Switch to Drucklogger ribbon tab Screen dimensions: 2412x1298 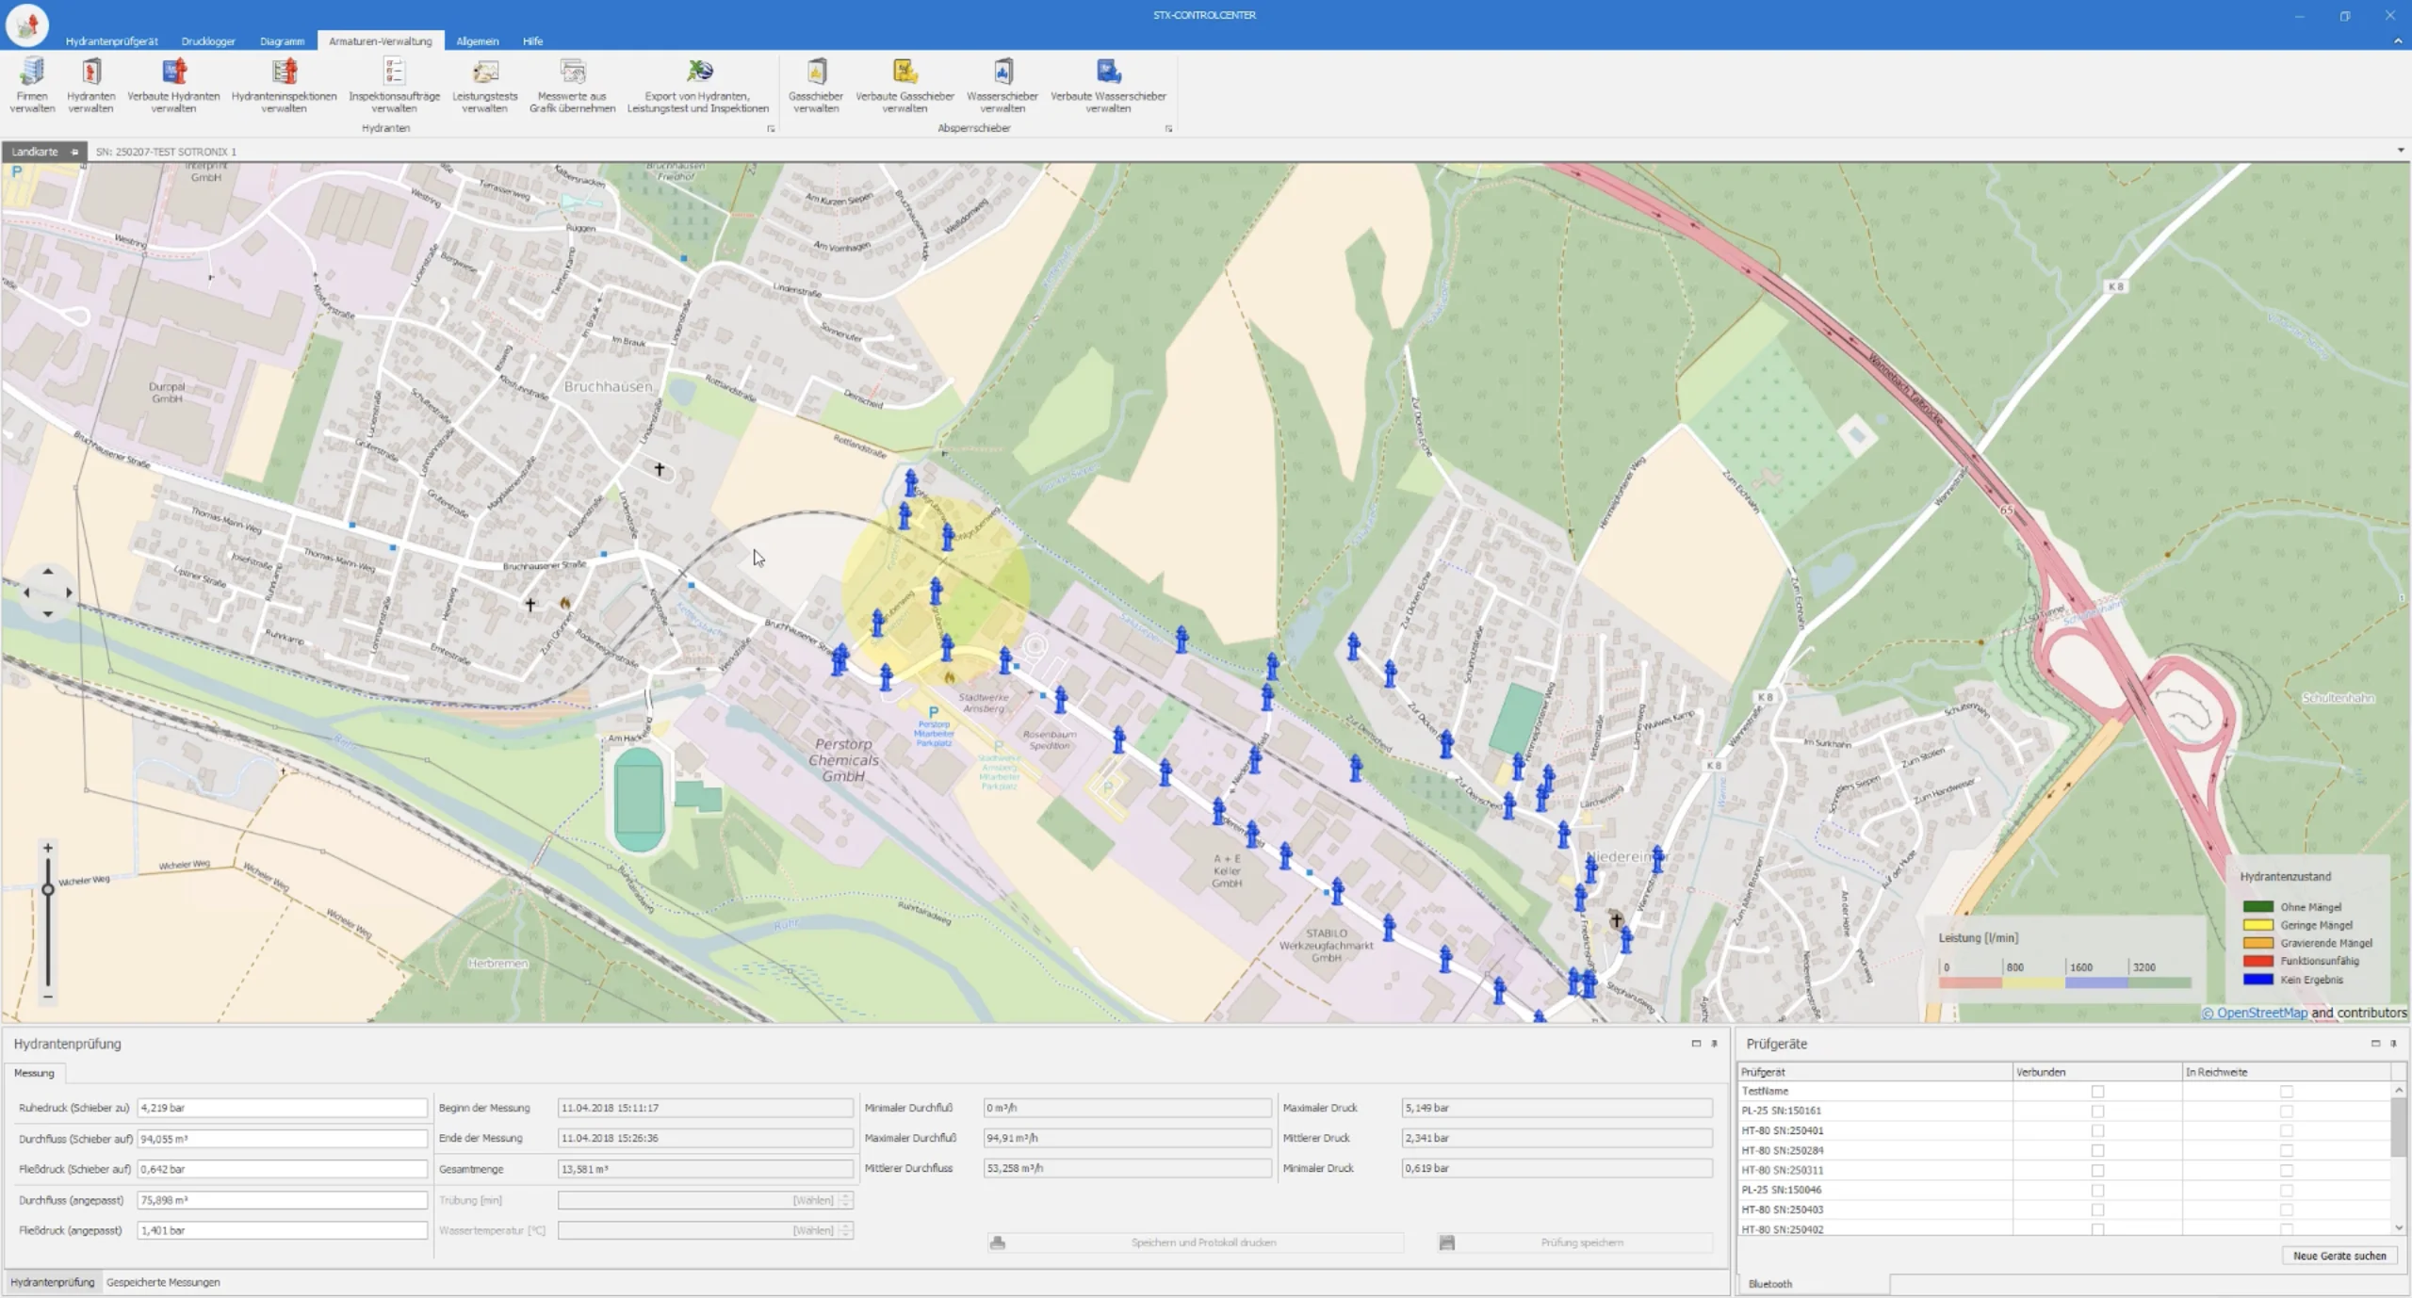(208, 41)
